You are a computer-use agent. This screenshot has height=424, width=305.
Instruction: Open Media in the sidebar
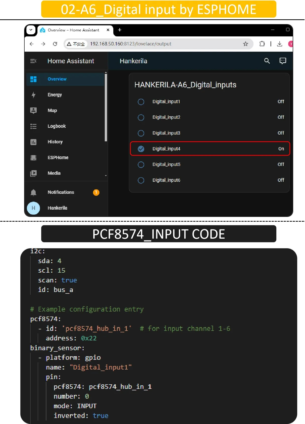(65, 173)
